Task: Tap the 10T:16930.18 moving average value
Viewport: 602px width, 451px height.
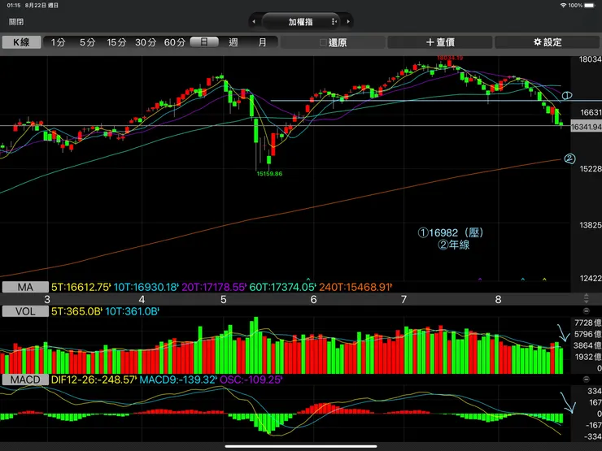Action: coord(146,287)
